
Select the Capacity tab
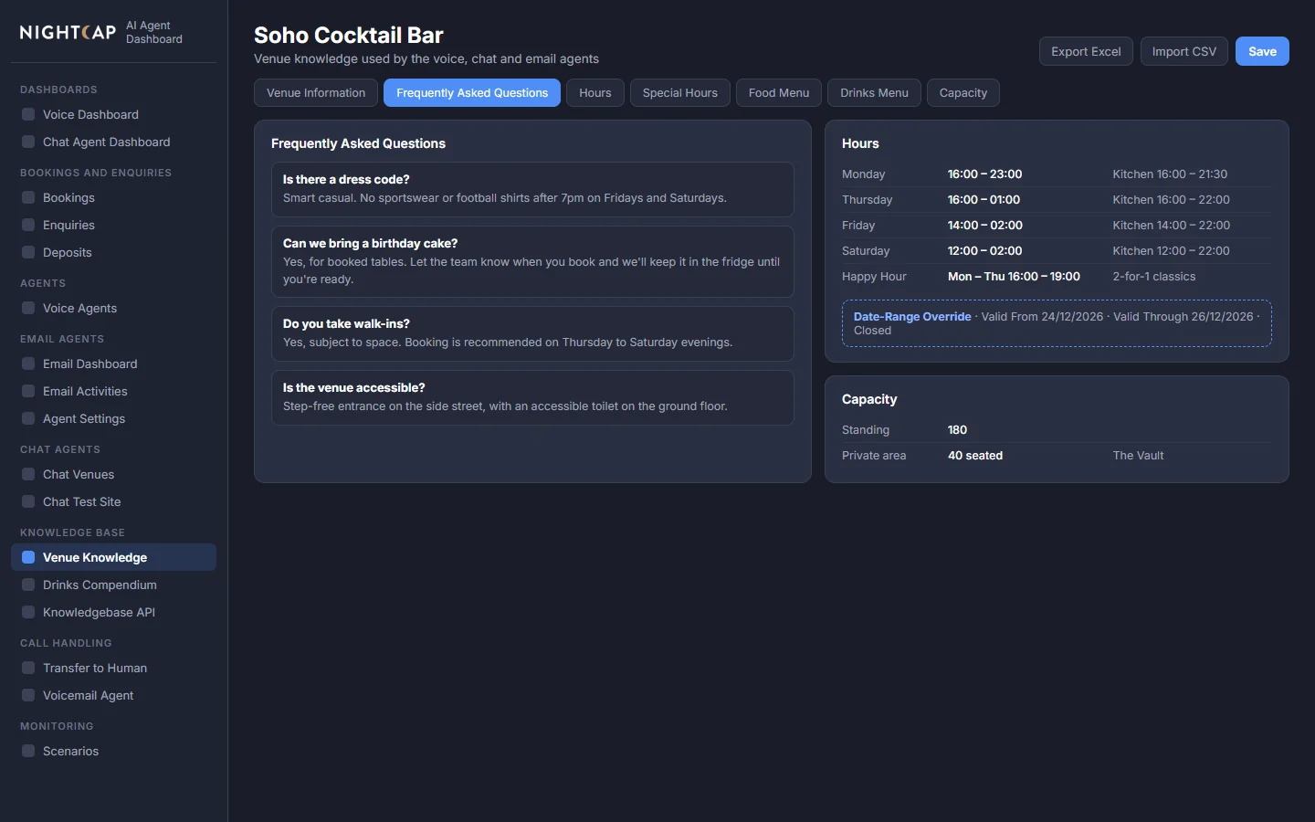pyautogui.click(x=963, y=93)
